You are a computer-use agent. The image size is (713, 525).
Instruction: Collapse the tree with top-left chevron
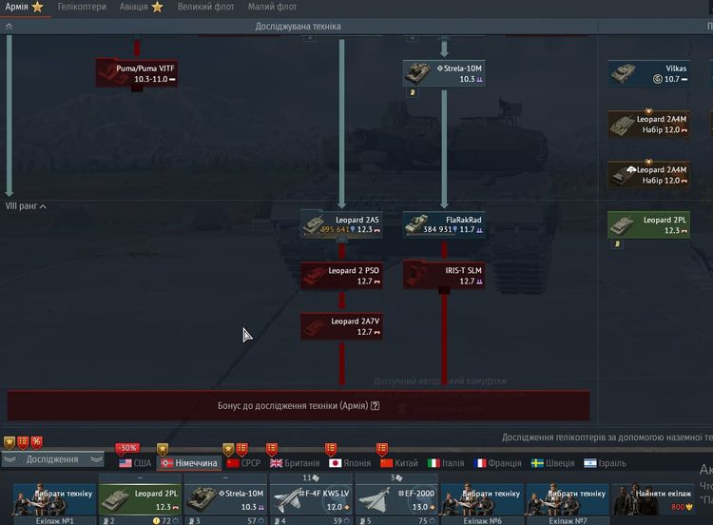tap(10, 27)
